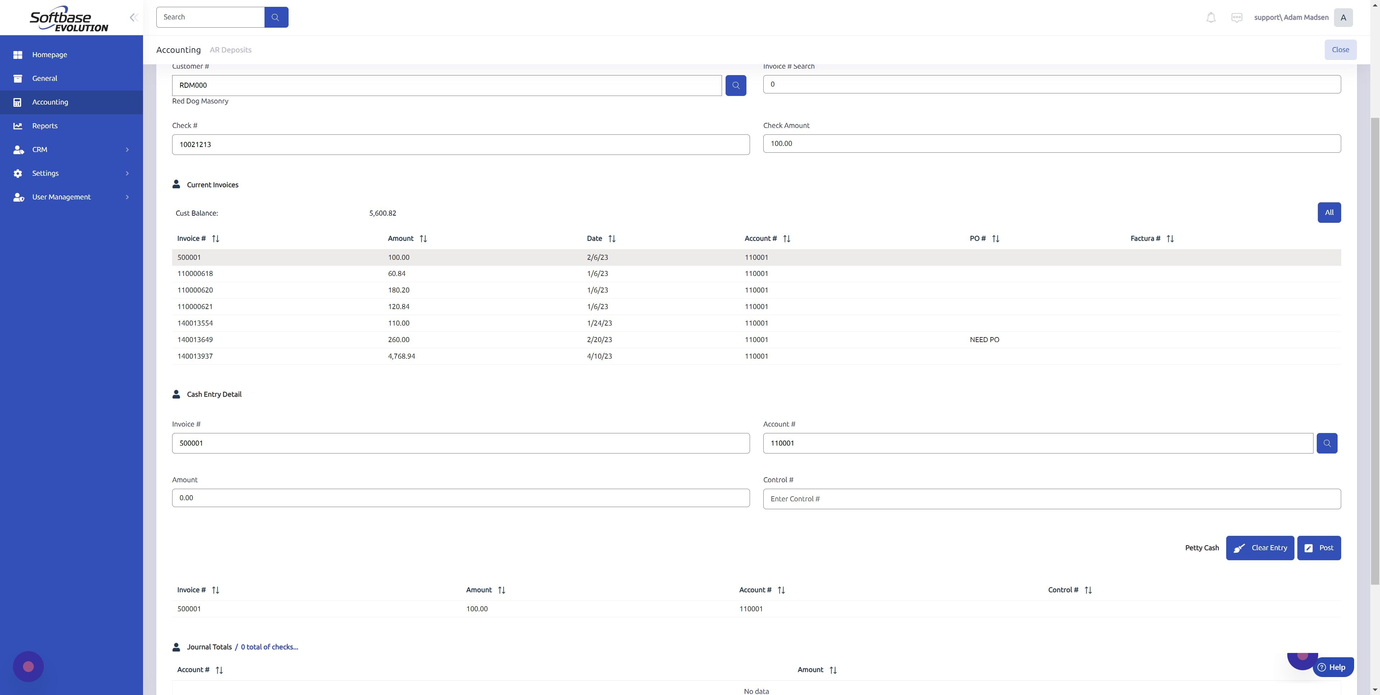Click the Control # input field
Viewport: 1380px width, 695px height.
[1052, 499]
